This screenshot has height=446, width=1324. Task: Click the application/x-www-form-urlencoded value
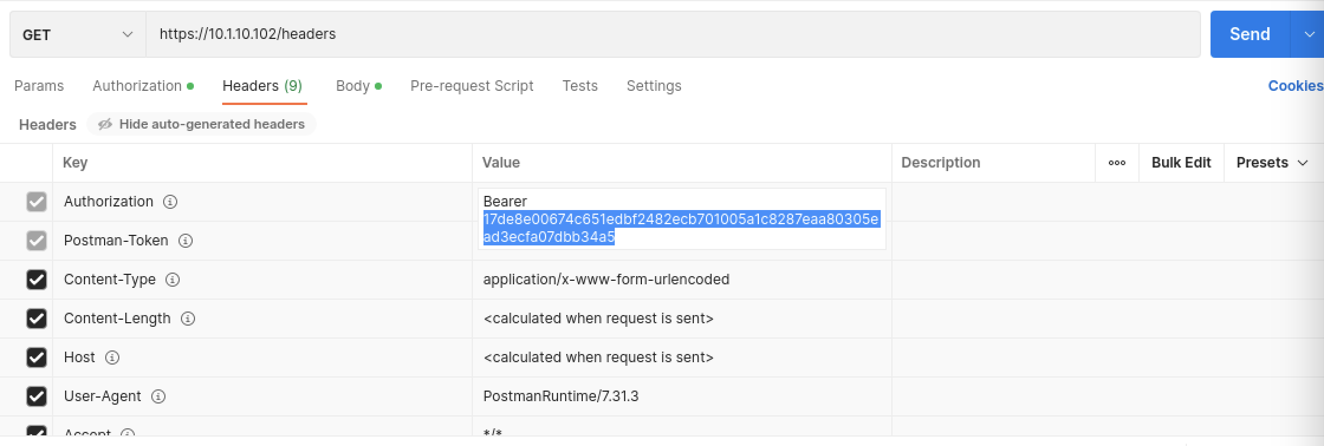(606, 280)
